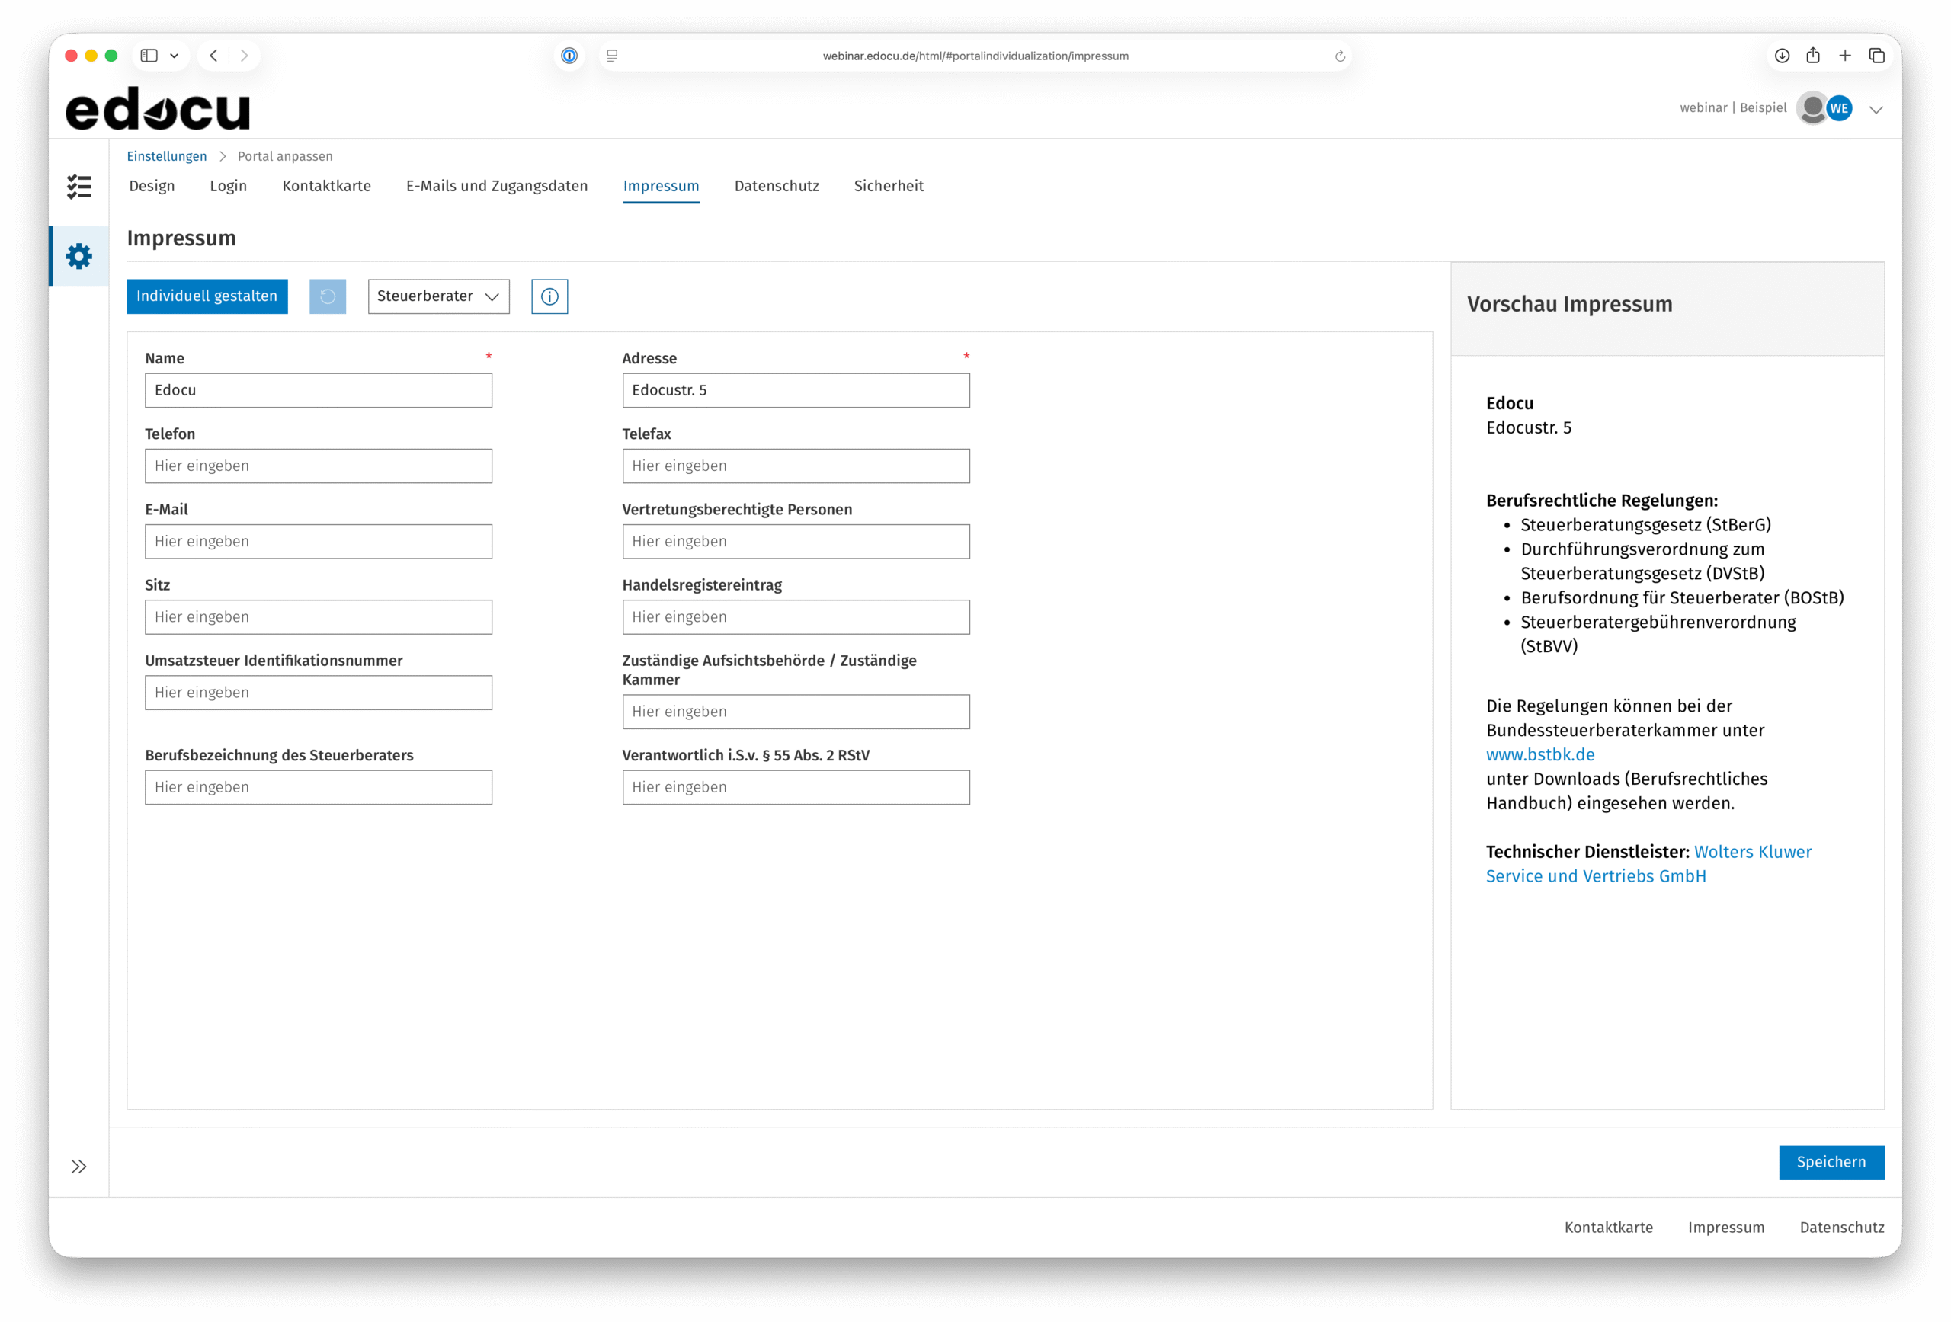This screenshot has height=1322, width=1951.
Task: Click into the Telefon input field
Action: pyautogui.click(x=318, y=466)
